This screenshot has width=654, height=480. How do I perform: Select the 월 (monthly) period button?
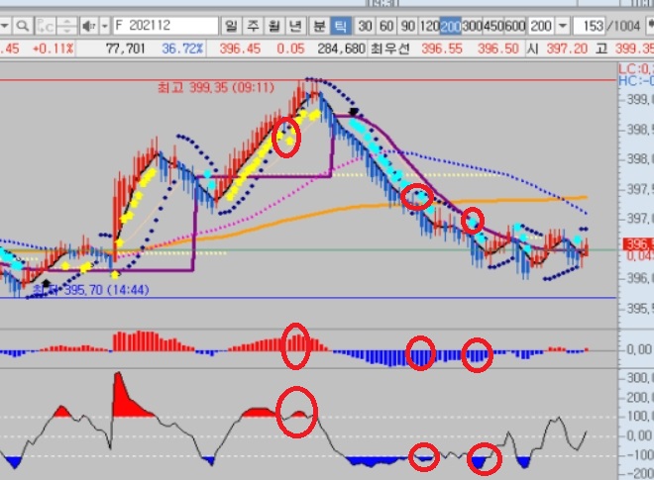(x=274, y=27)
